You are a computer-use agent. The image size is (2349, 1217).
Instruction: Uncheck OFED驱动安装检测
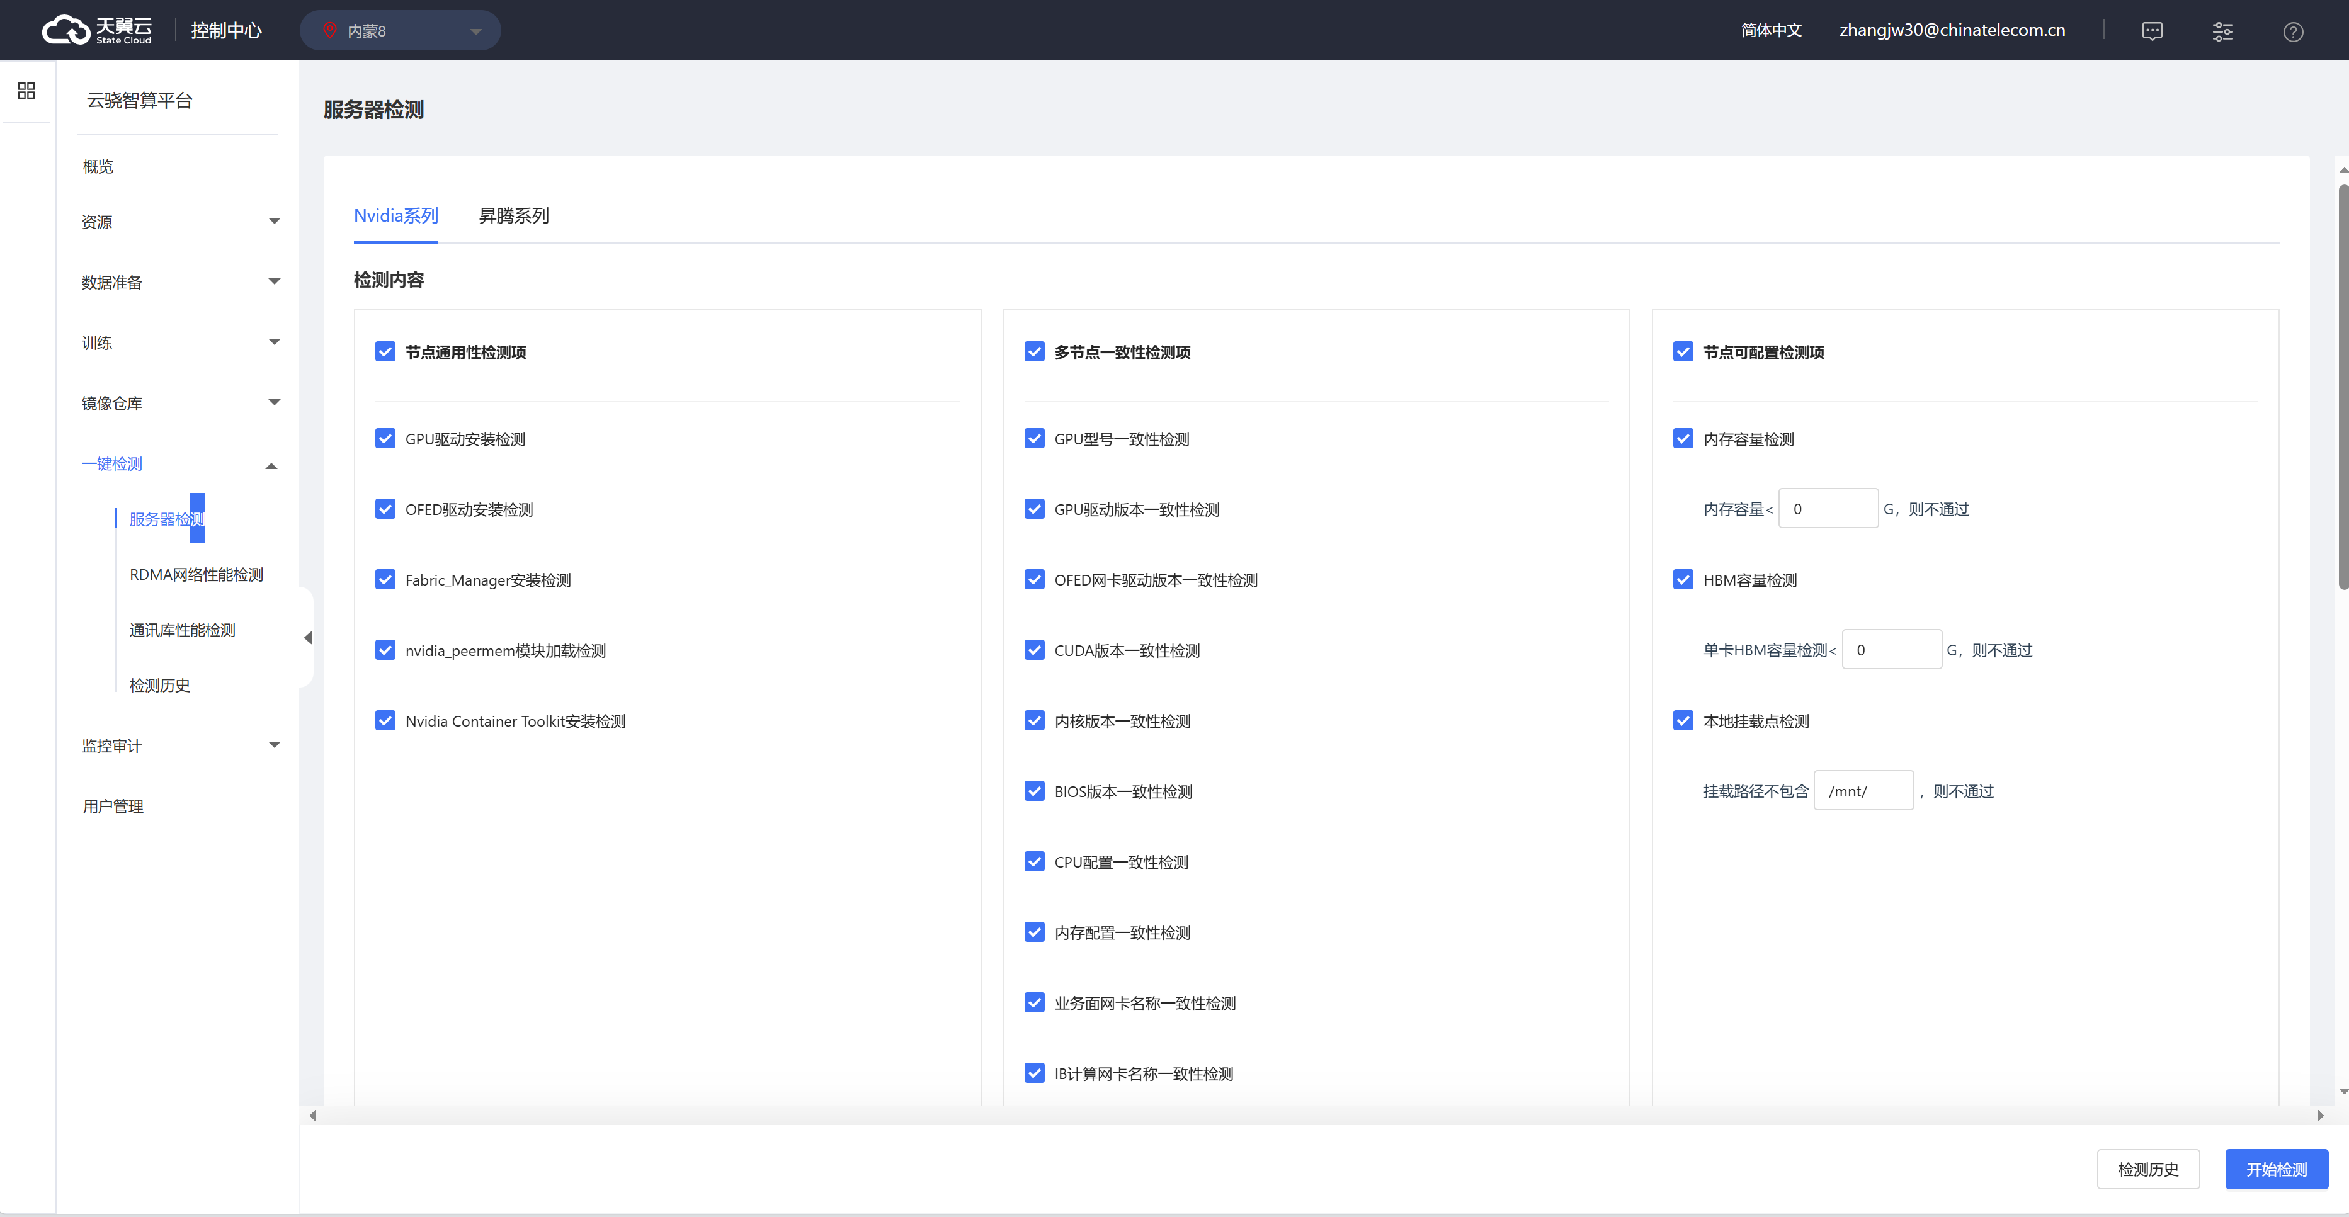click(x=385, y=509)
